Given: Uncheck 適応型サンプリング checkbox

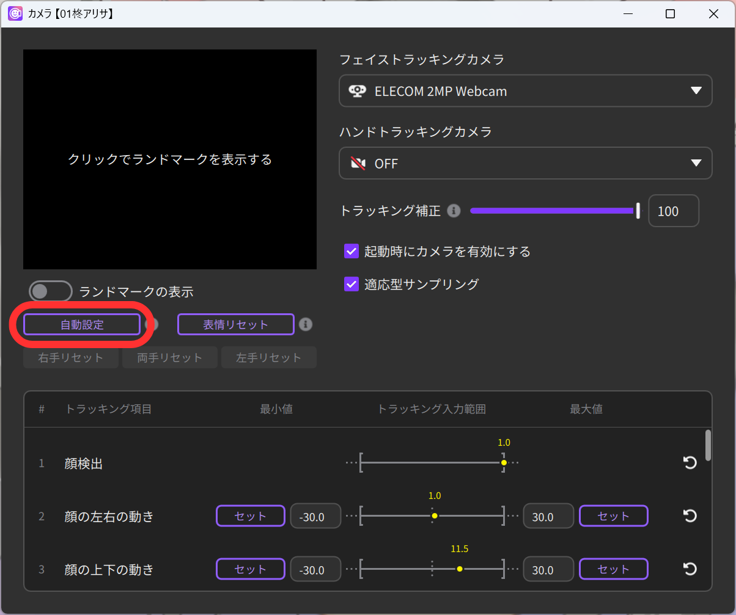Looking at the screenshot, I should click(x=351, y=284).
